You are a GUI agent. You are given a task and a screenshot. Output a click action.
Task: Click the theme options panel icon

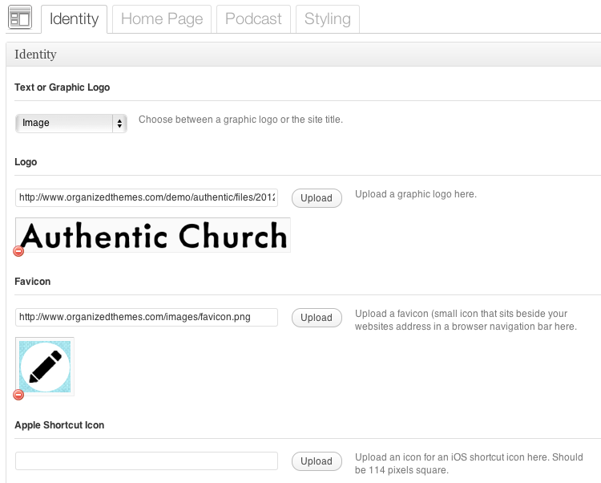(x=19, y=18)
